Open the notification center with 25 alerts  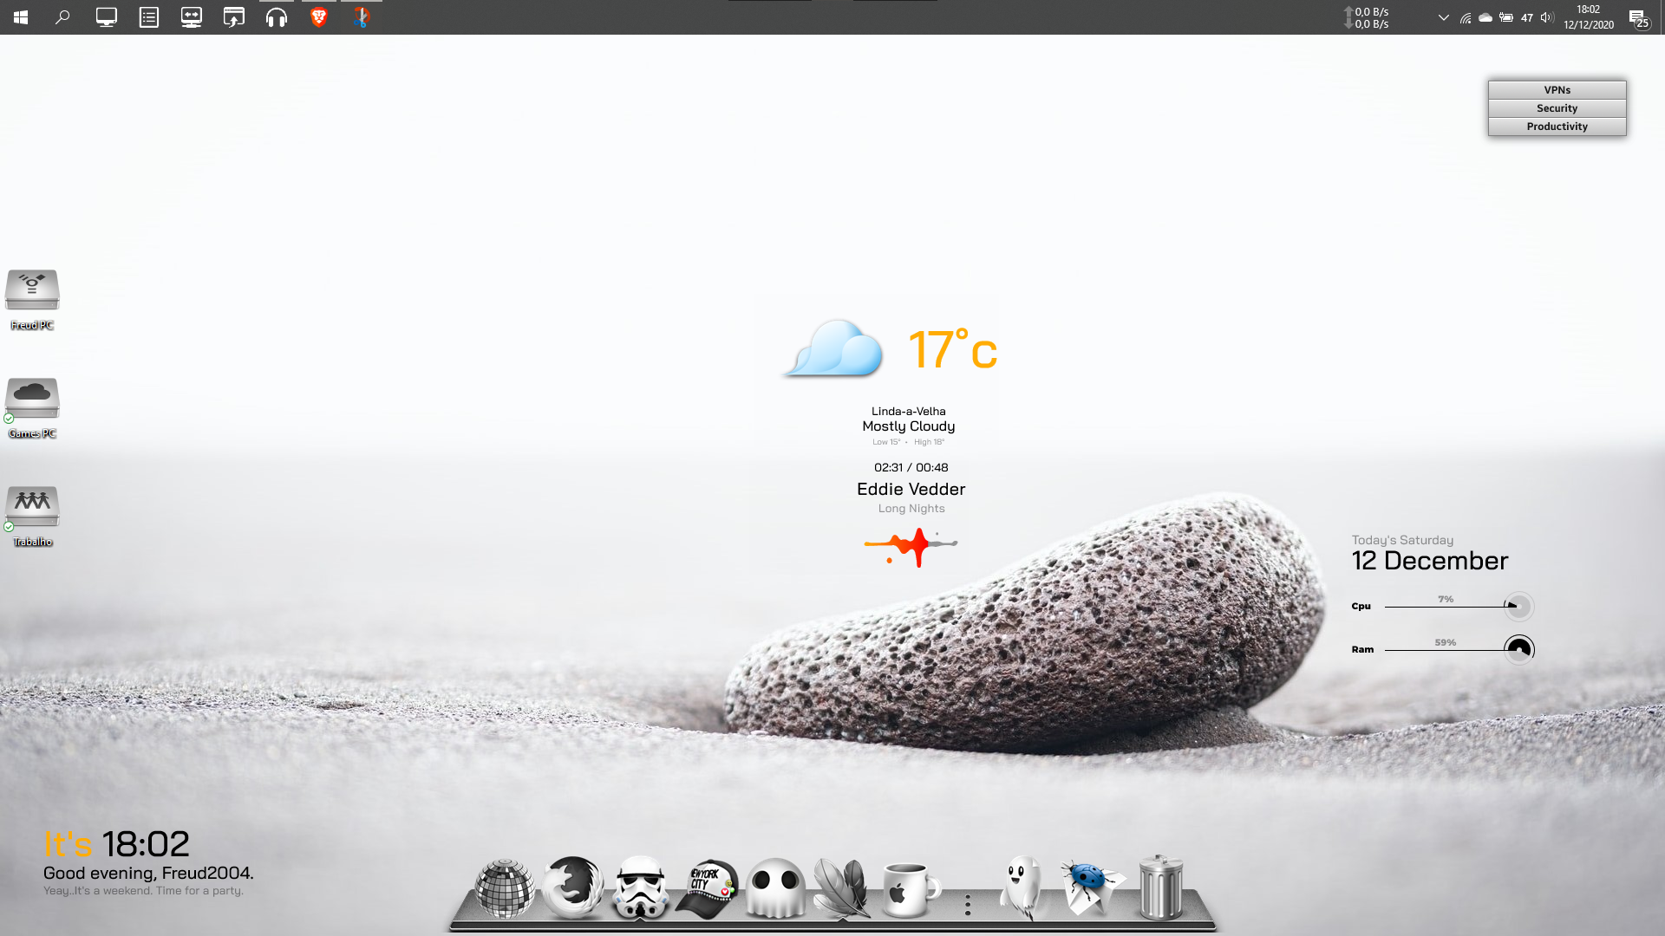pos(1638,18)
